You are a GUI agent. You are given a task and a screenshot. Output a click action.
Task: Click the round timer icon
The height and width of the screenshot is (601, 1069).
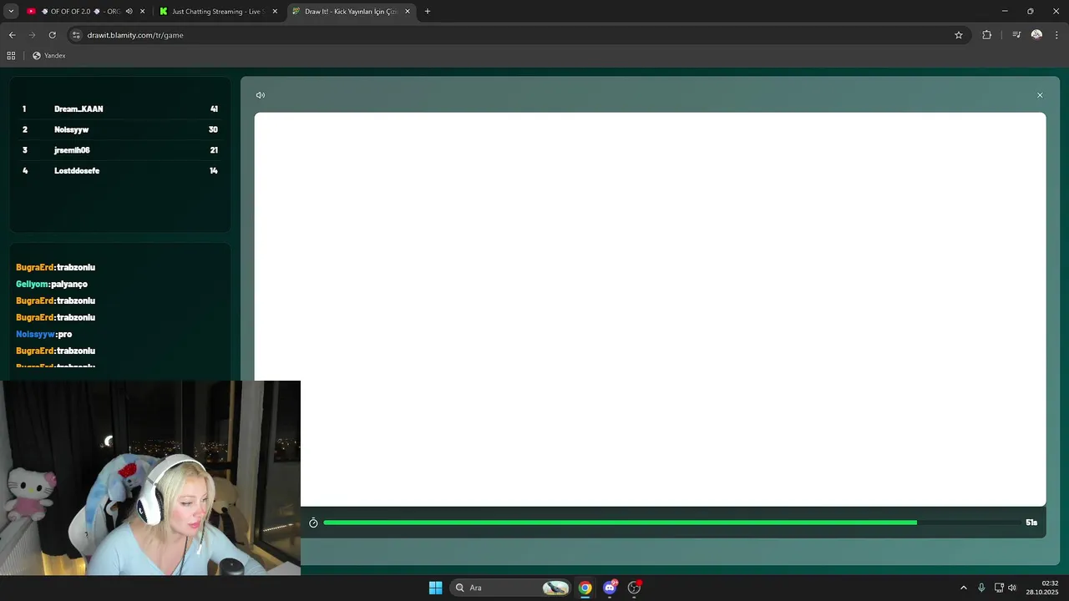(313, 523)
